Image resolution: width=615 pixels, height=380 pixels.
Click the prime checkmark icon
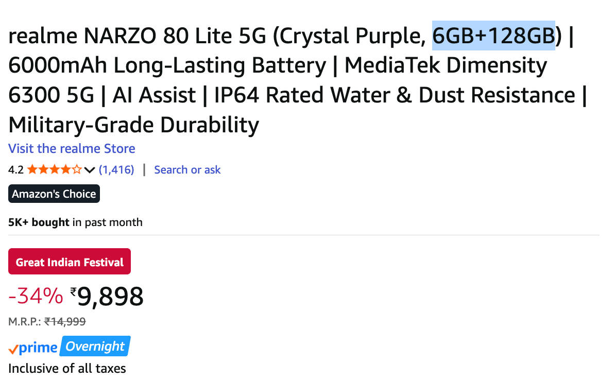(13, 350)
